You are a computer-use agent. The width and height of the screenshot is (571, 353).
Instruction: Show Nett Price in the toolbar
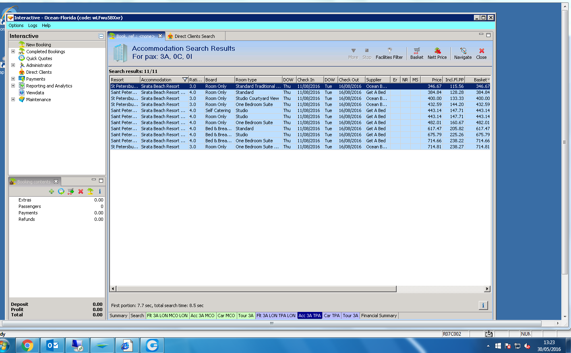click(437, 53)
